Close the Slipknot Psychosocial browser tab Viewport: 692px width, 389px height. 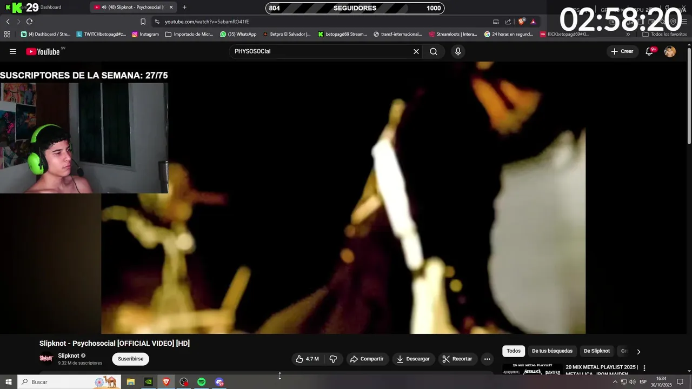(x=171, y=7)
